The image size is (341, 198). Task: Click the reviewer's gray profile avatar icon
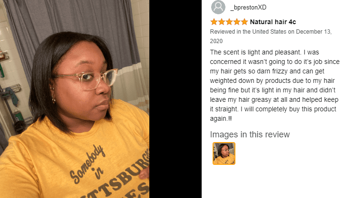click(x=218, y=7)
